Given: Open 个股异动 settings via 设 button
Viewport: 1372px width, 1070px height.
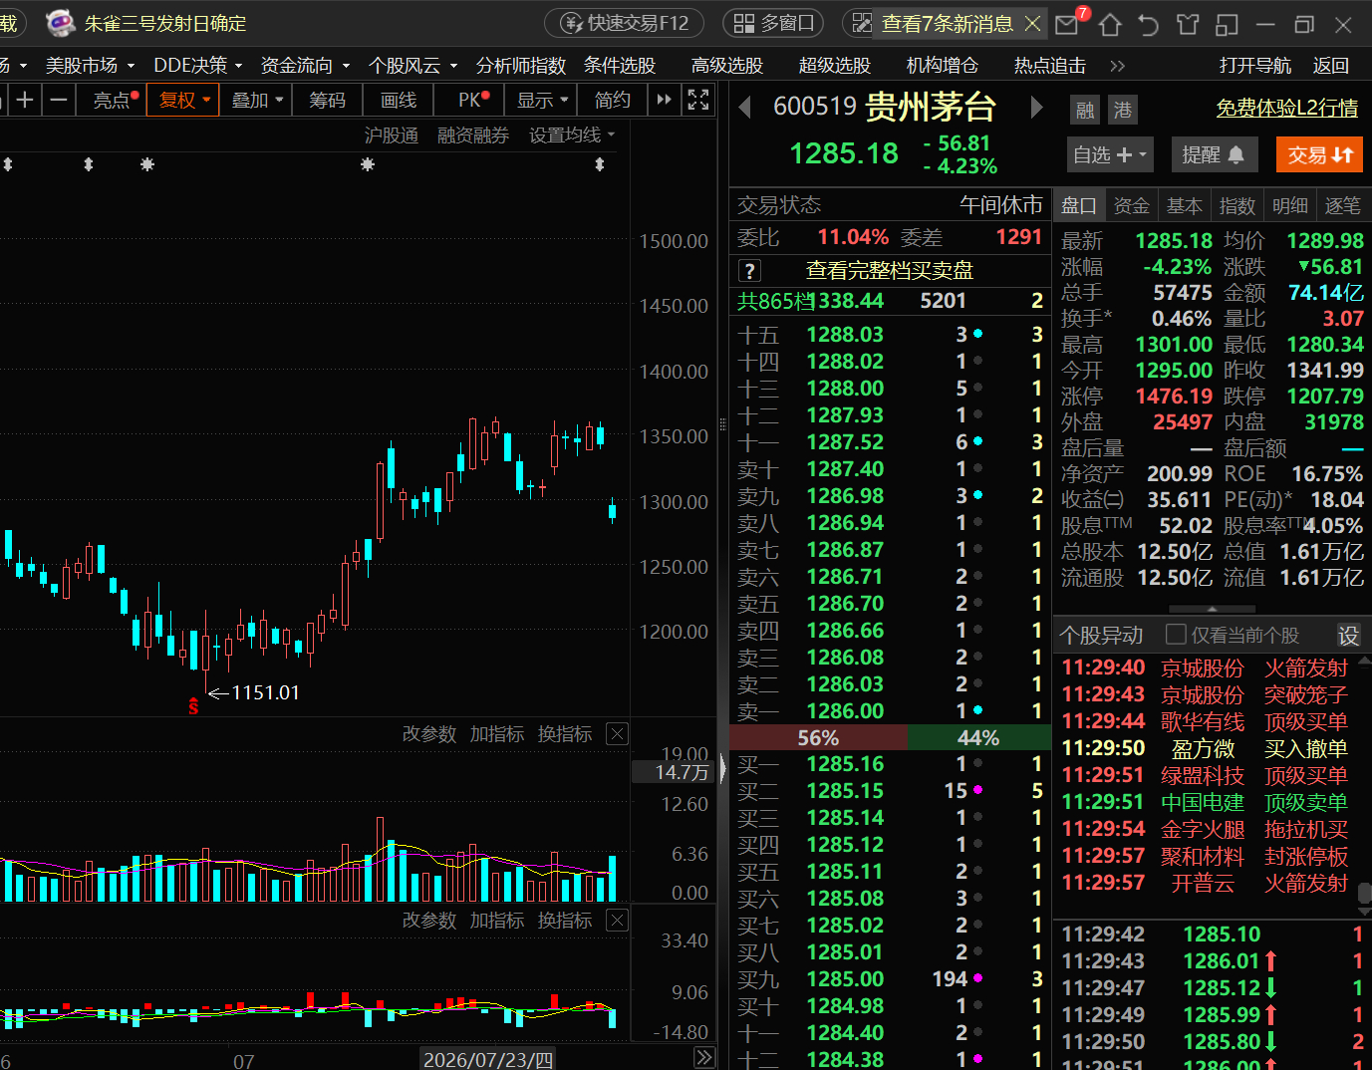Looking at the screenshot, I should 1348,635.
